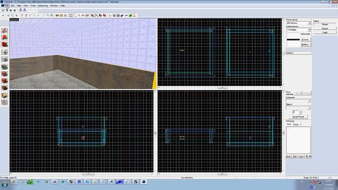Click the Create Prefab button

coord(298,117)
